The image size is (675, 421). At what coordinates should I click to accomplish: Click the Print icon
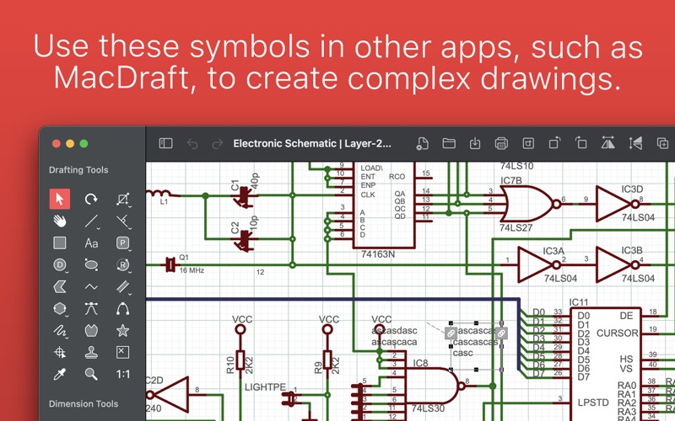pos(501,143)
